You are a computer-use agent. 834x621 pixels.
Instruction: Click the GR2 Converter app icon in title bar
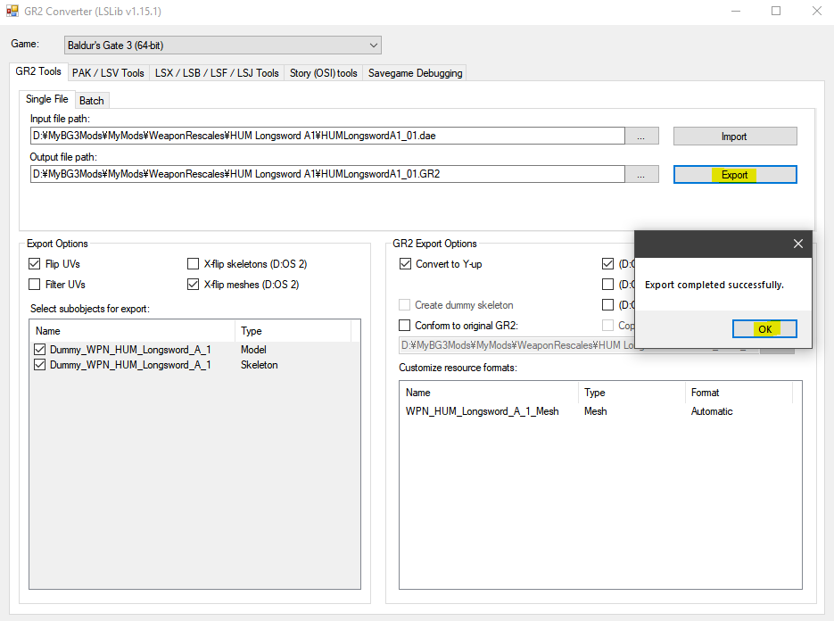(12, 11)
